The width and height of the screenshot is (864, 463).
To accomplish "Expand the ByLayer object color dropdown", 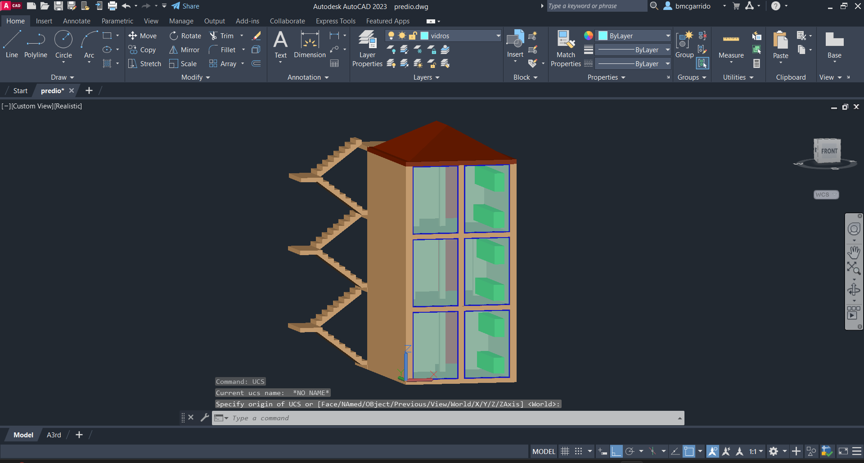I will pyautogui.click(x=668, y=36).
